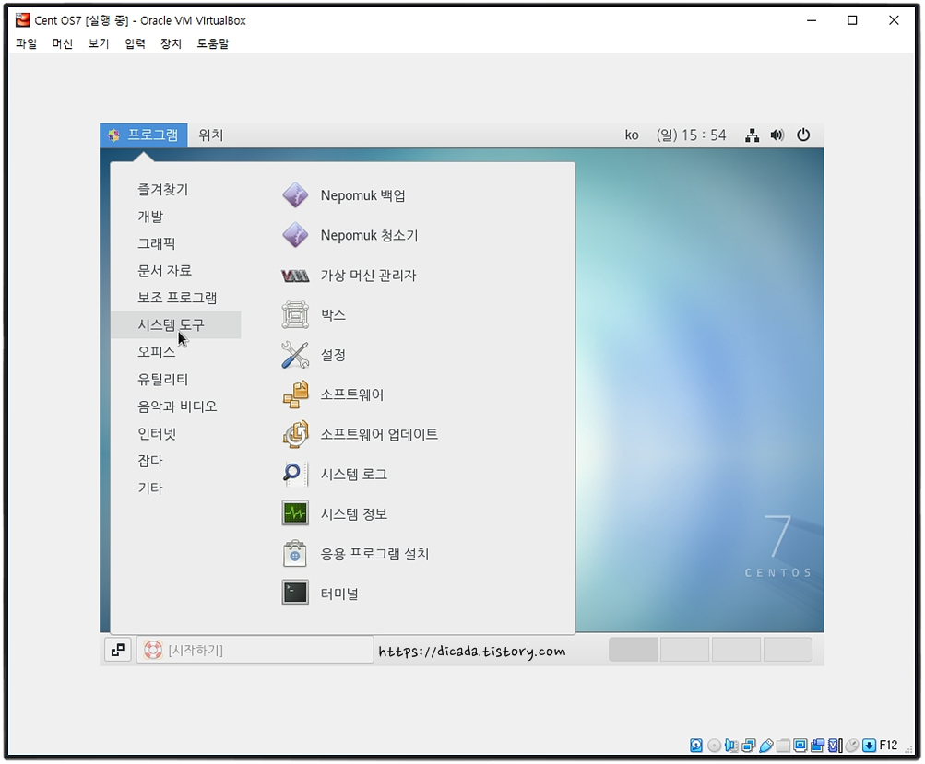Image resolution: width=925 pixels, height=764 pixels.
Task: Click VirtualBox hard disk activity icon
Action: click(x=696, y=746)
